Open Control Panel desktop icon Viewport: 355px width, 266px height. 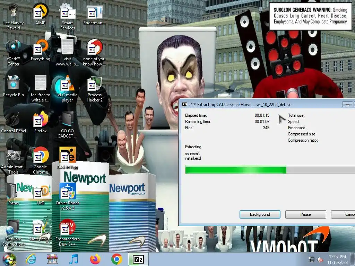14,122
